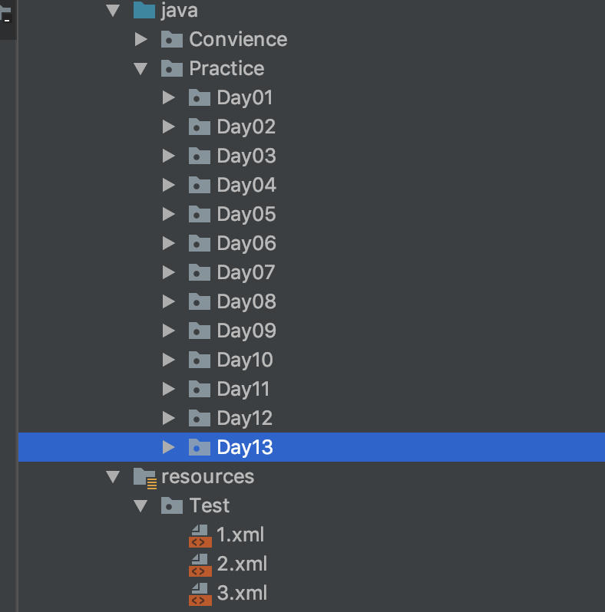Click the Practice package folder icon
605x612 pixels.
click(172, 68)
